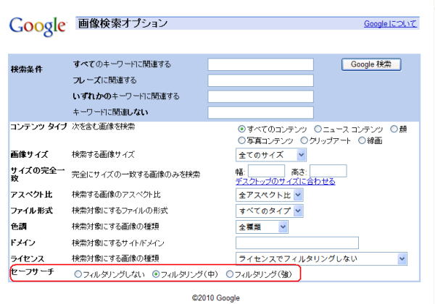The height and width of the screenshot is (304, 435).
Task: Click the 次を含む画像を検索 description text
Action: click(103, 127)
